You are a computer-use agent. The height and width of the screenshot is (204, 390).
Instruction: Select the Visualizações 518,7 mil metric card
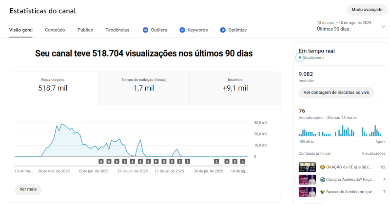pyautogui.click(x=53, y=89)
